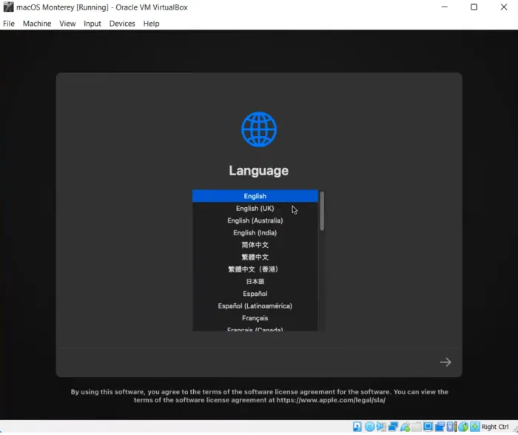Choose English (Australia) language option

[255, 220]
